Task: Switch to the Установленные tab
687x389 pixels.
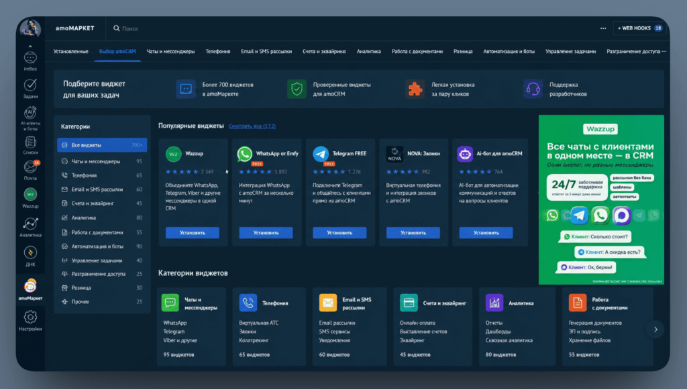Action: (x=70, y=51)
